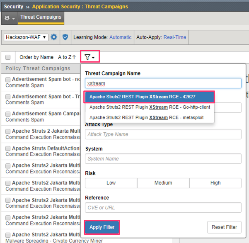This screenshot has width=249, height=243.
Task: Select suggestion XStream RCE - Go-http-client
Action: 150,107
